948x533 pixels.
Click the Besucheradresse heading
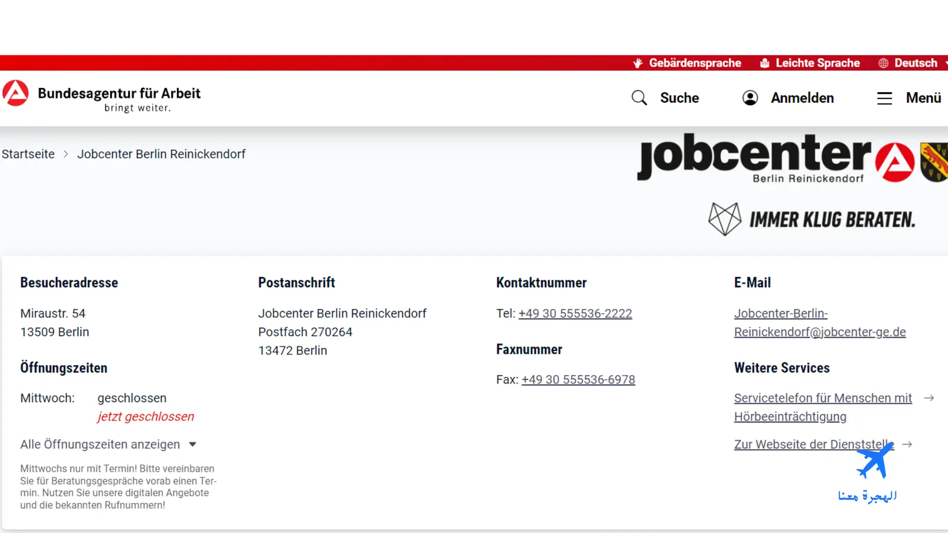pos(69,282)
